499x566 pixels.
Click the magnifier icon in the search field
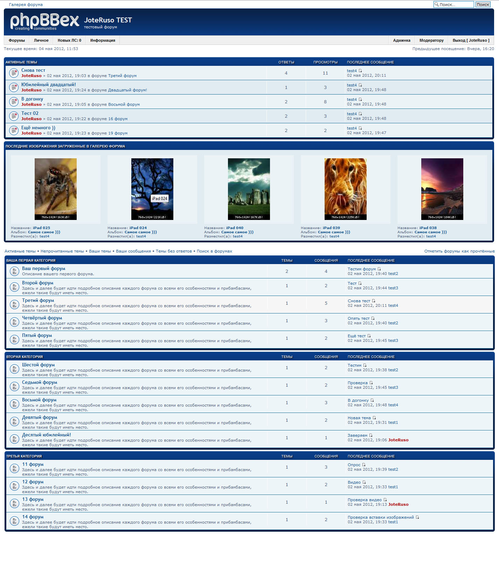pyautogui.click(x=437, y=5)
